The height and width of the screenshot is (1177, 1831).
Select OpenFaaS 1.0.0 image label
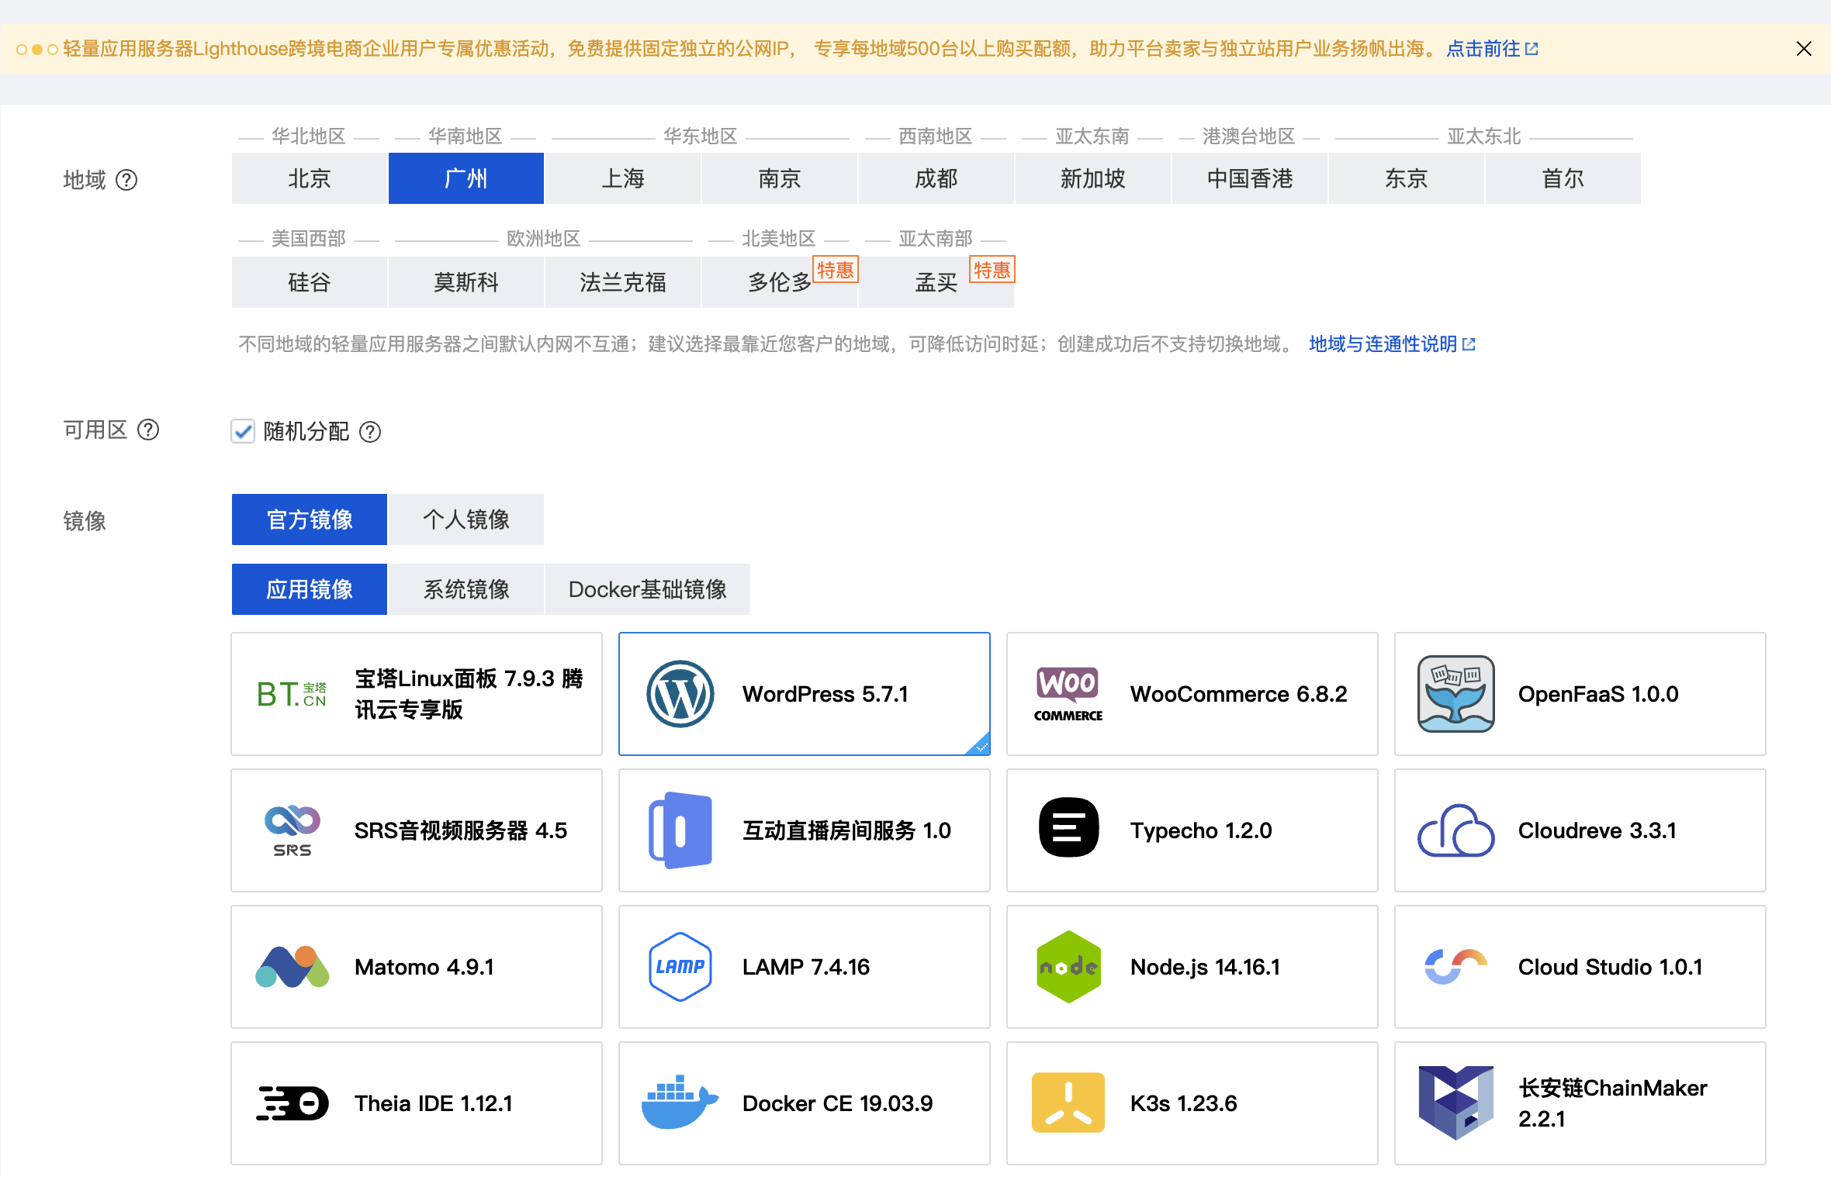point(1598,694)
